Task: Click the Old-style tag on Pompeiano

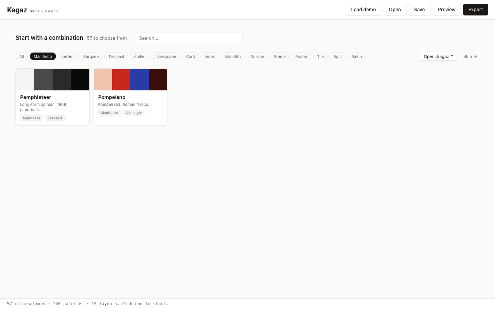Action: 133,112
